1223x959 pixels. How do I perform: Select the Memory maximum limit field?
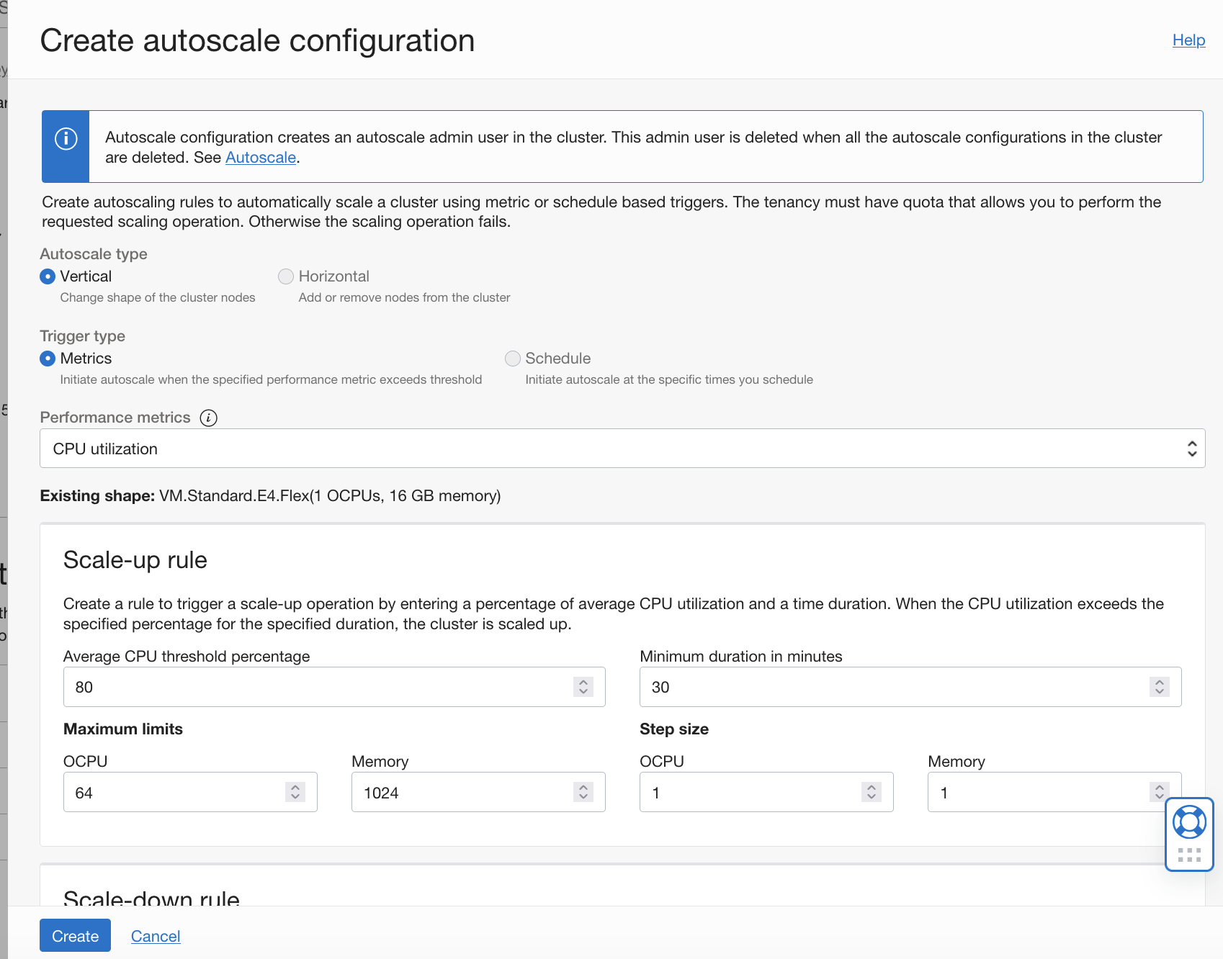click(x=461, y=792)
